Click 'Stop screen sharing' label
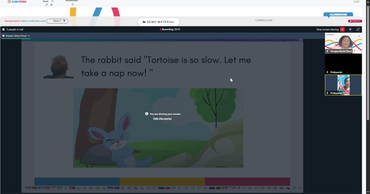 point(327,30)
